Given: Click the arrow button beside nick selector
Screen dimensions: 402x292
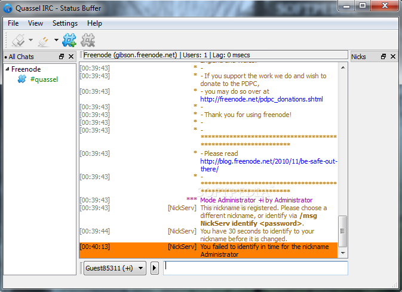Looking at the screenshot, I should click(154, 268).
